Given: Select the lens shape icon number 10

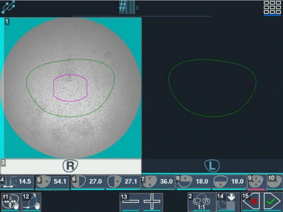Looking at the screenshot, I should [275, 182].
